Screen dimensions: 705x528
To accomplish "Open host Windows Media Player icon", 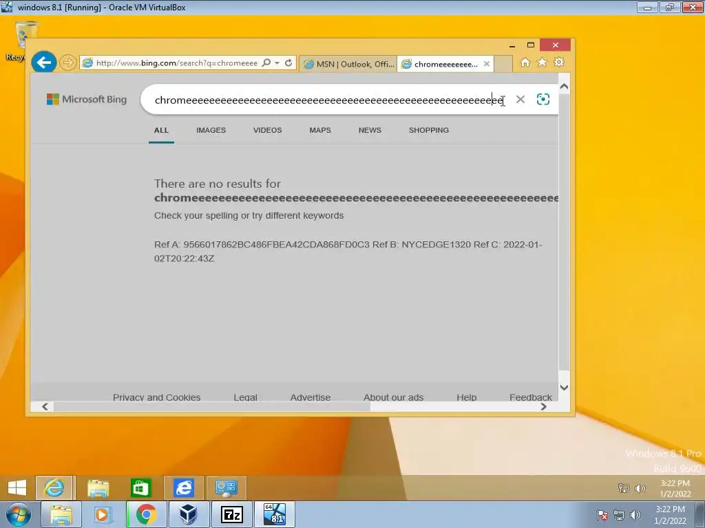I will tap(103, 514).
